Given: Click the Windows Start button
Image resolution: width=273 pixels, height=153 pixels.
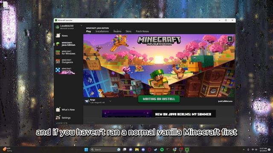Looking at the screenshot, I should pyautogui.click(x=86, y=150).
